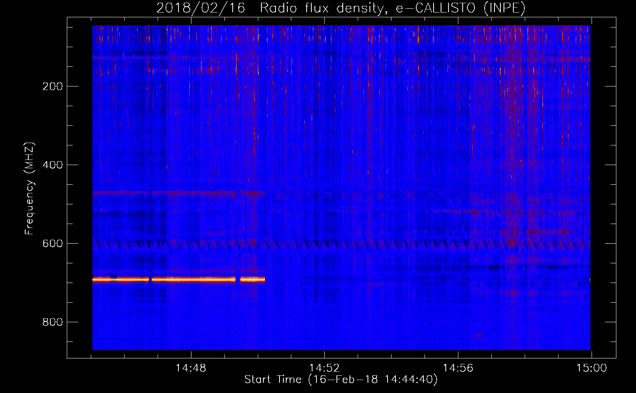Click the 14:52 time tick label

(x=324, y=368)
